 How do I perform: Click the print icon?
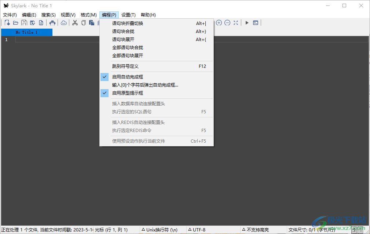click(x=52, y=23)
